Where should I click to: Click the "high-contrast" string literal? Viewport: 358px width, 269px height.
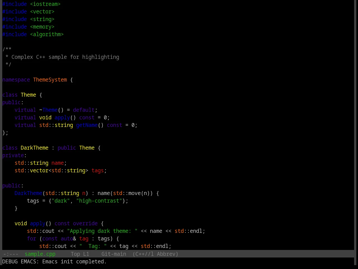click(99, 201)
